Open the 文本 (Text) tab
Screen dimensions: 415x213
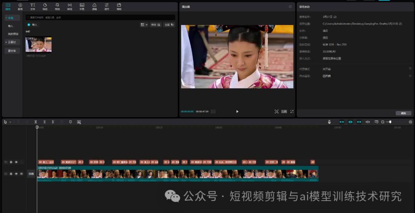point(33,7)
